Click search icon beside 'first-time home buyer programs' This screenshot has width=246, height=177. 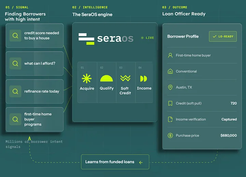[15, 119]
